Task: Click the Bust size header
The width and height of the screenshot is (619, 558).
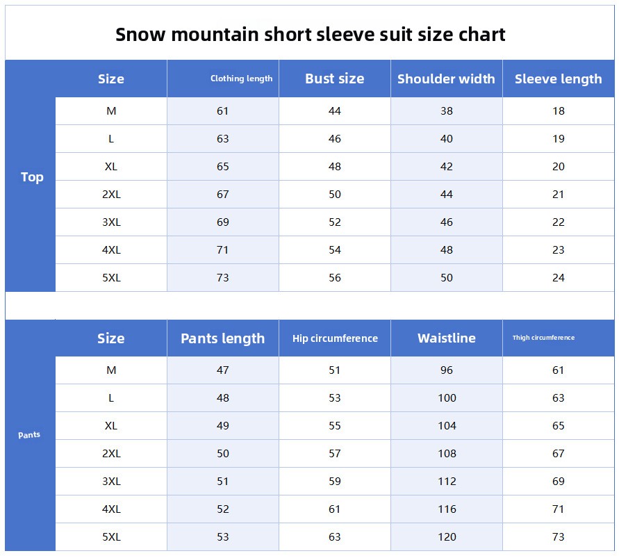Action: point(334,79)
